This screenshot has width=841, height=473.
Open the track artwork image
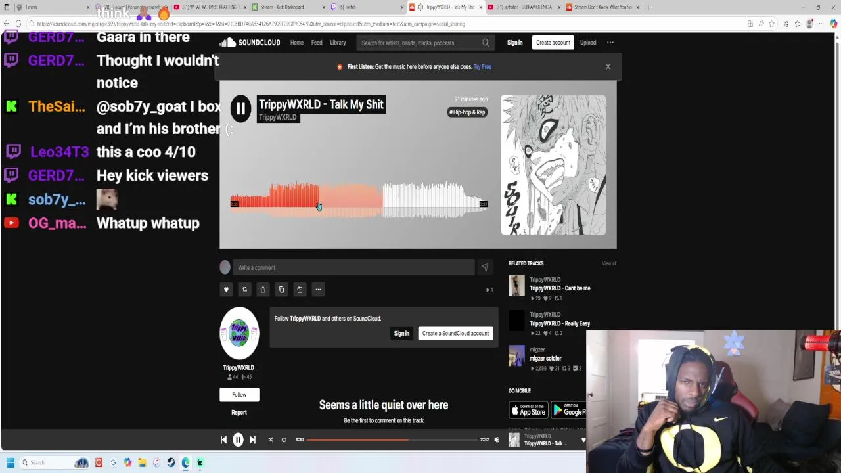(x=553, y=164)
